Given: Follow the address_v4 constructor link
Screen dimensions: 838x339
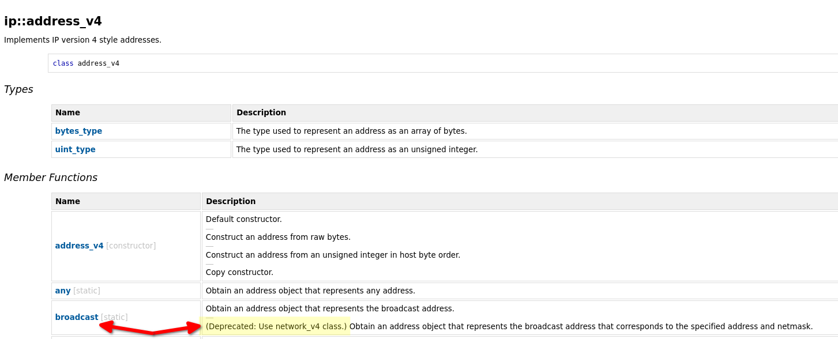Looking at the screenshot, I should coord(80,246).
